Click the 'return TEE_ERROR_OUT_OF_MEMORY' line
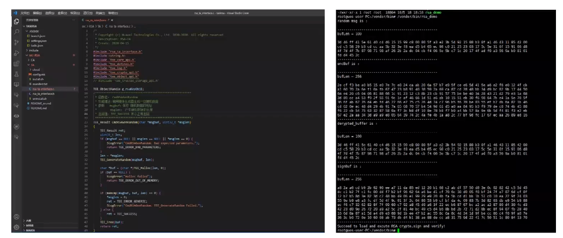 134,181
